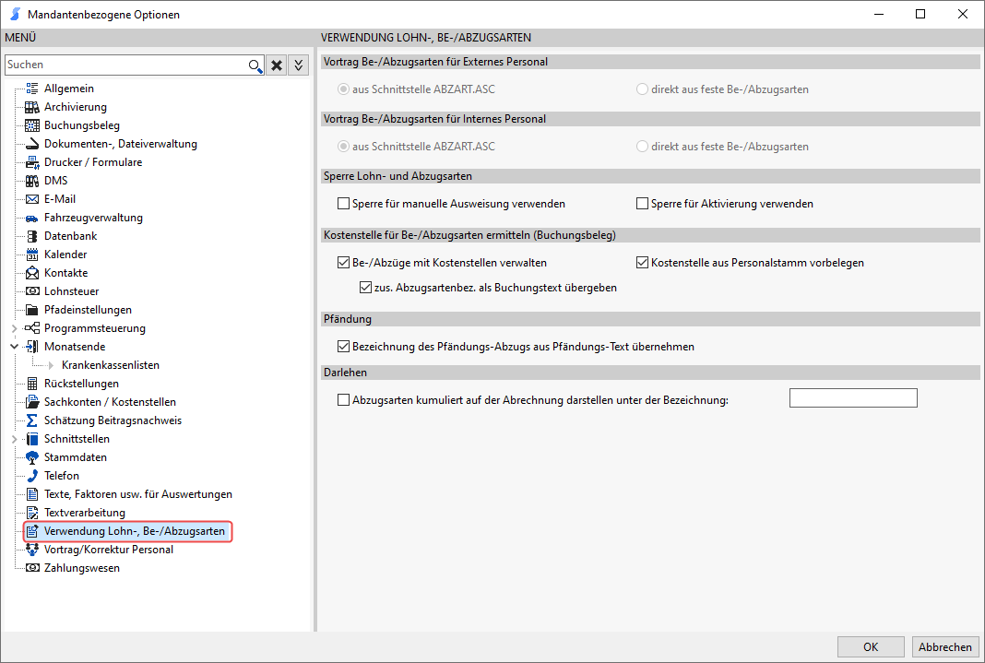Open Vortrag/Korrektur Personal entry
Viewport: 985px width, 663px height.
(x=109, y=550)
